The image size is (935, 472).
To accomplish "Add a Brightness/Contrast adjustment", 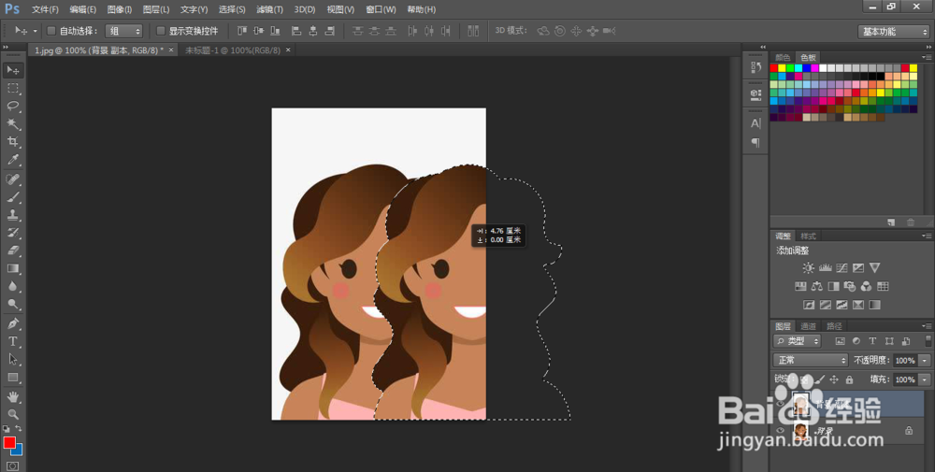I will click(x=808, y=267).
